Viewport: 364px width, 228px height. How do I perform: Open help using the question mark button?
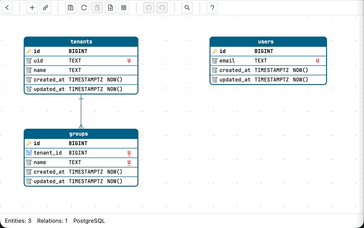[x=212, y=8]
